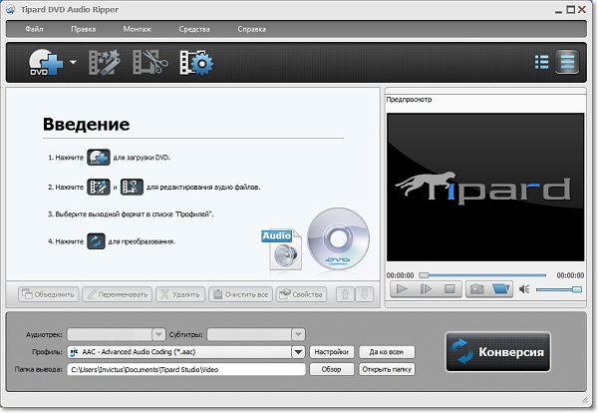Image resolution: width=598 pixels, height=413 pixels.
Task: Move item down with arrow button
Action: pyautogui.click(x=364, y=294)
